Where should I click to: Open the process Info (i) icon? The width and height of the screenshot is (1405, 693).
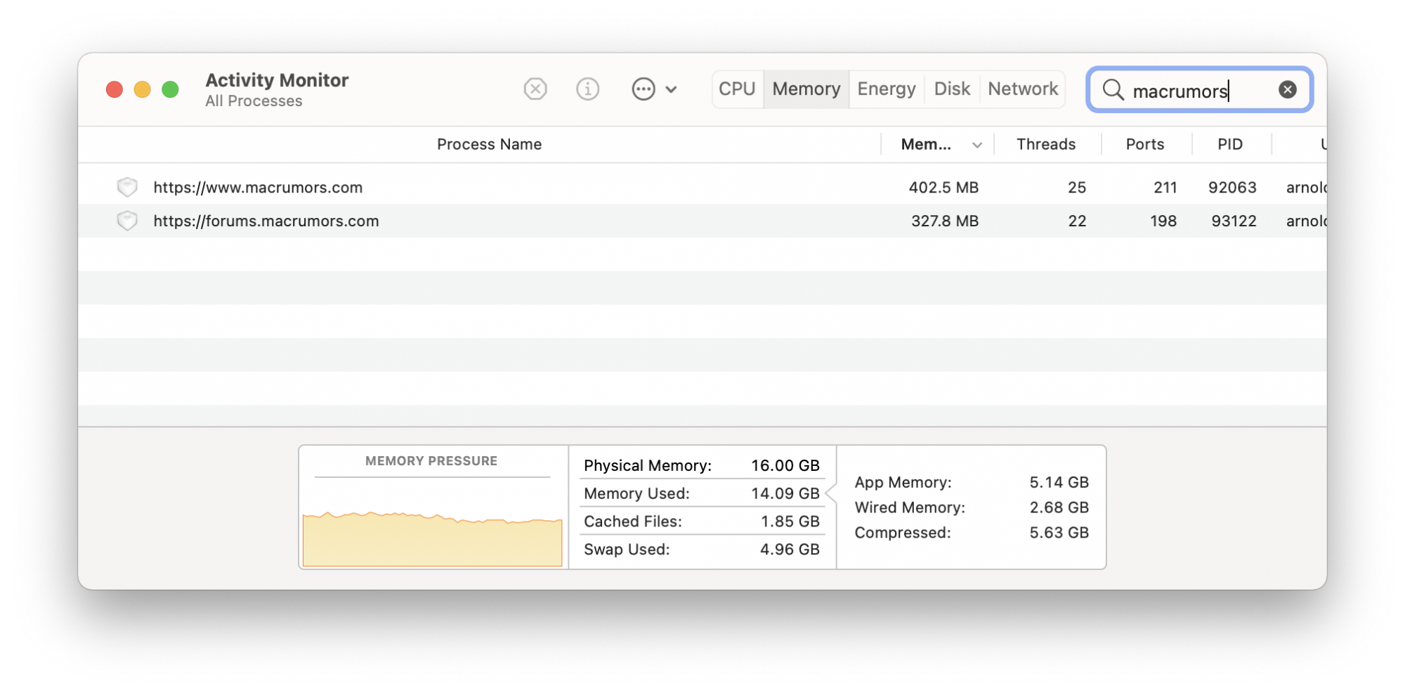(x=587, y=89)
